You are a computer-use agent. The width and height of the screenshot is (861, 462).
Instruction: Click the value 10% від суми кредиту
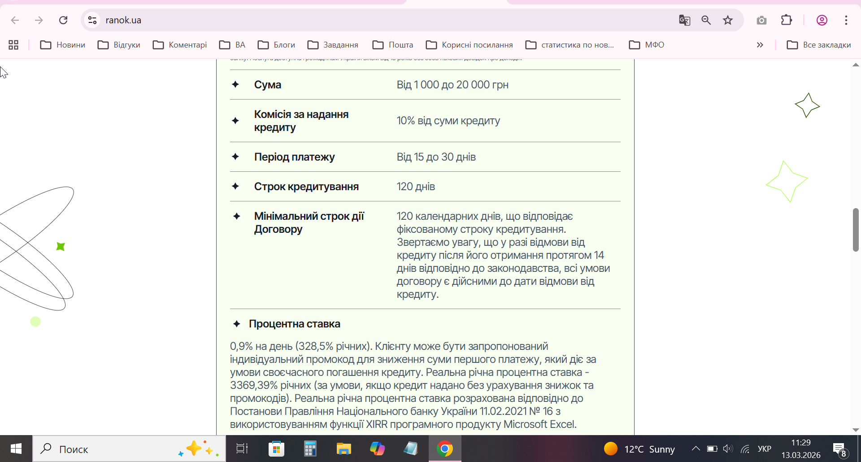448,121
